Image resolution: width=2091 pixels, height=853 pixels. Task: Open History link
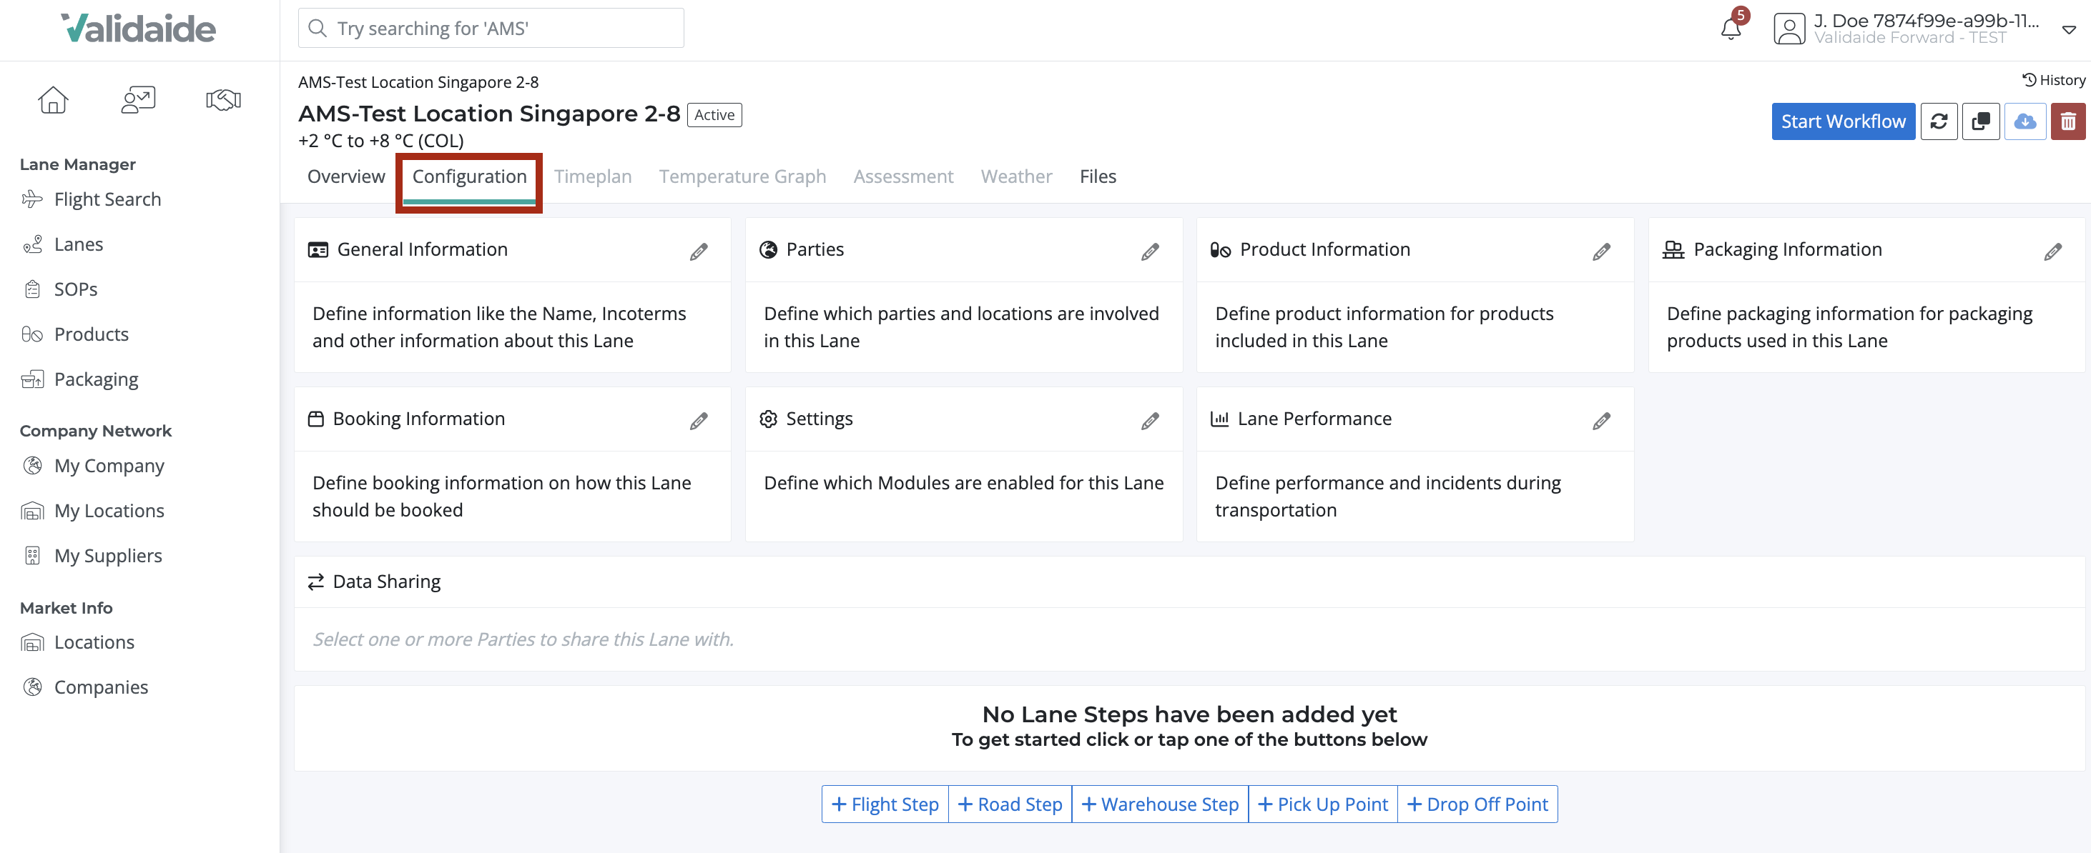click(2054, 80)
